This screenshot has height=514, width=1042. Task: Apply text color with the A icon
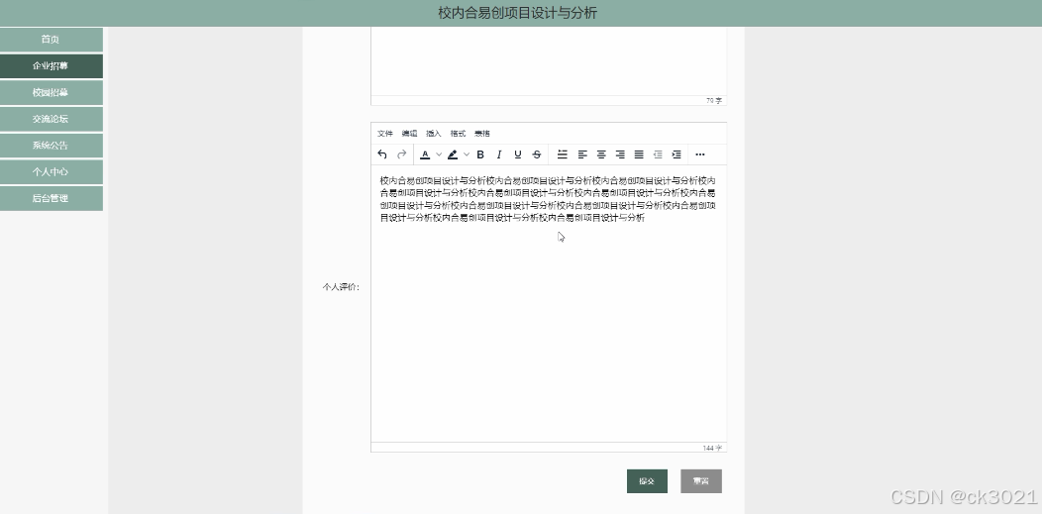click(x=425, y=154)
